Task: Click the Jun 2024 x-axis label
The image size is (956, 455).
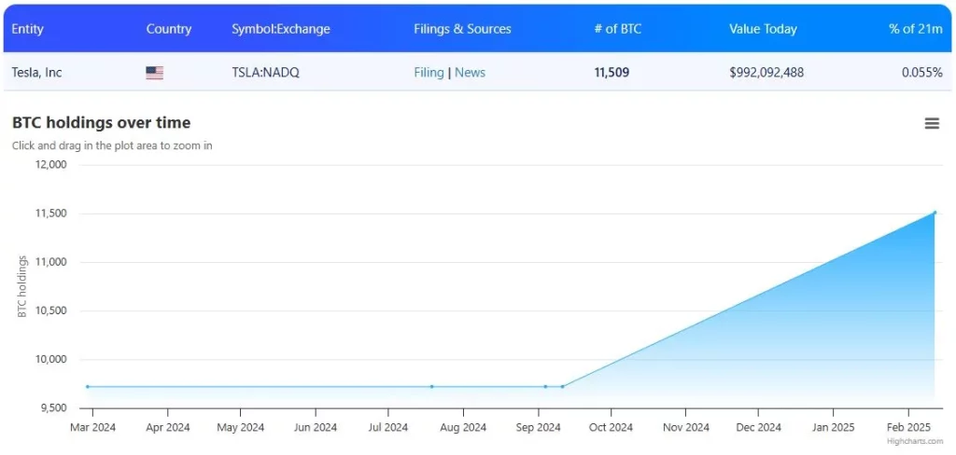Action: click(x=316, y=428)
